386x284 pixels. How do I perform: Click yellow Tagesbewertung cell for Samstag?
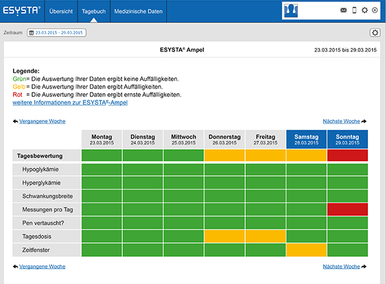click(306, 155)
